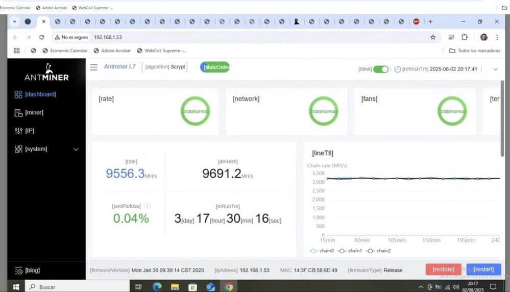
Task: Show hidden system tray icons
Action: [421, 287]
